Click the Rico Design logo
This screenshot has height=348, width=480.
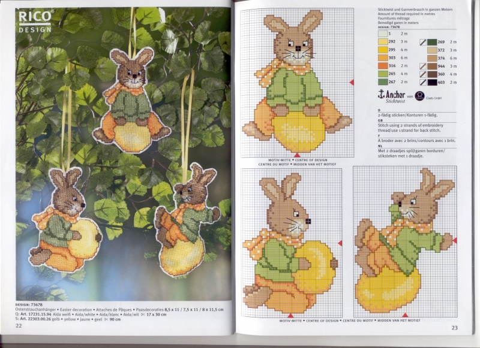(35, 21)
